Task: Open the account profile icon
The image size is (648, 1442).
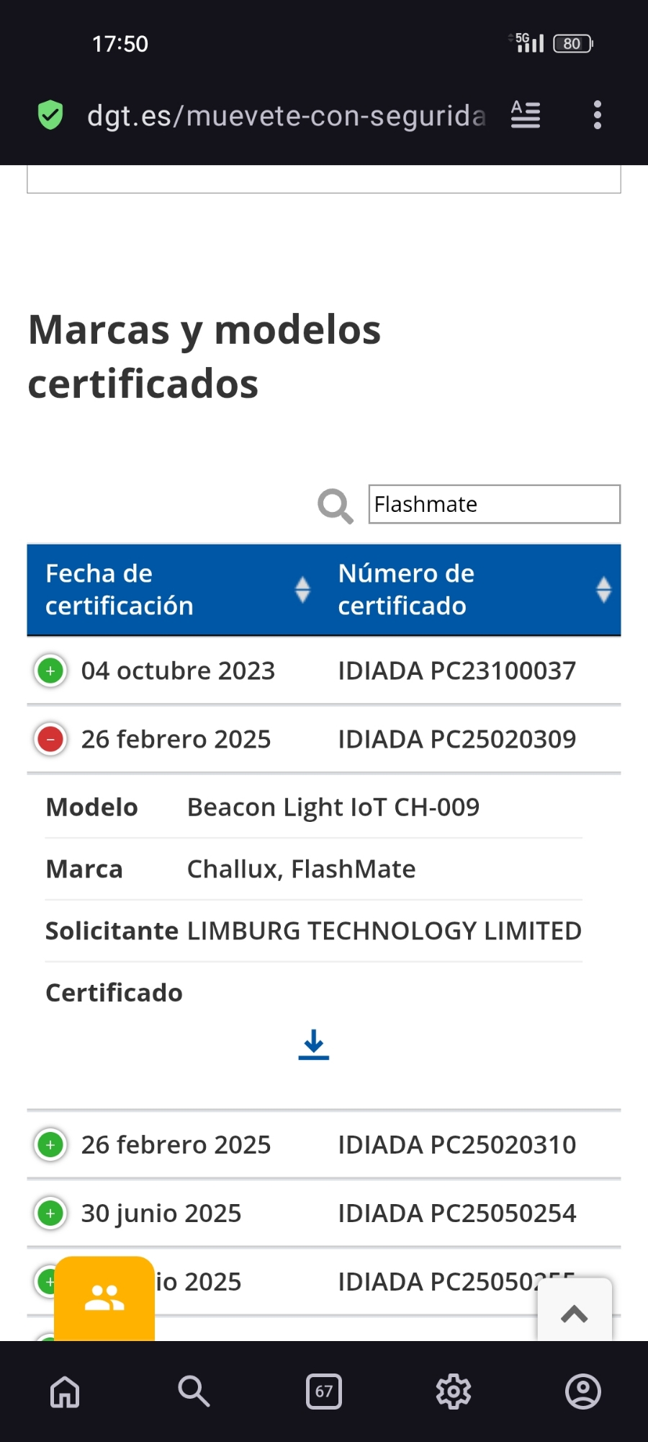Action: 582,1391
